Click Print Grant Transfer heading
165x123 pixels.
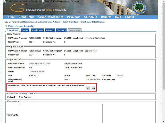click(21, 26)
